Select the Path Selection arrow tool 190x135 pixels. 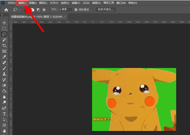tap(4, 120)
